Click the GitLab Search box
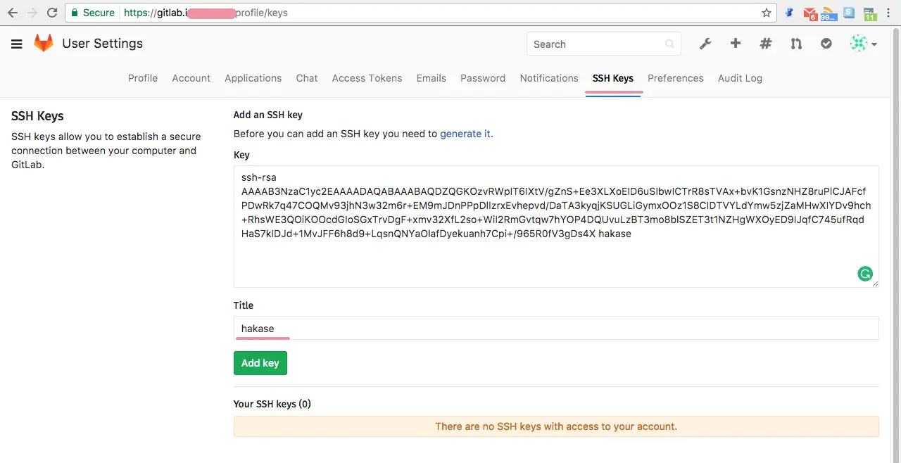 597,44
